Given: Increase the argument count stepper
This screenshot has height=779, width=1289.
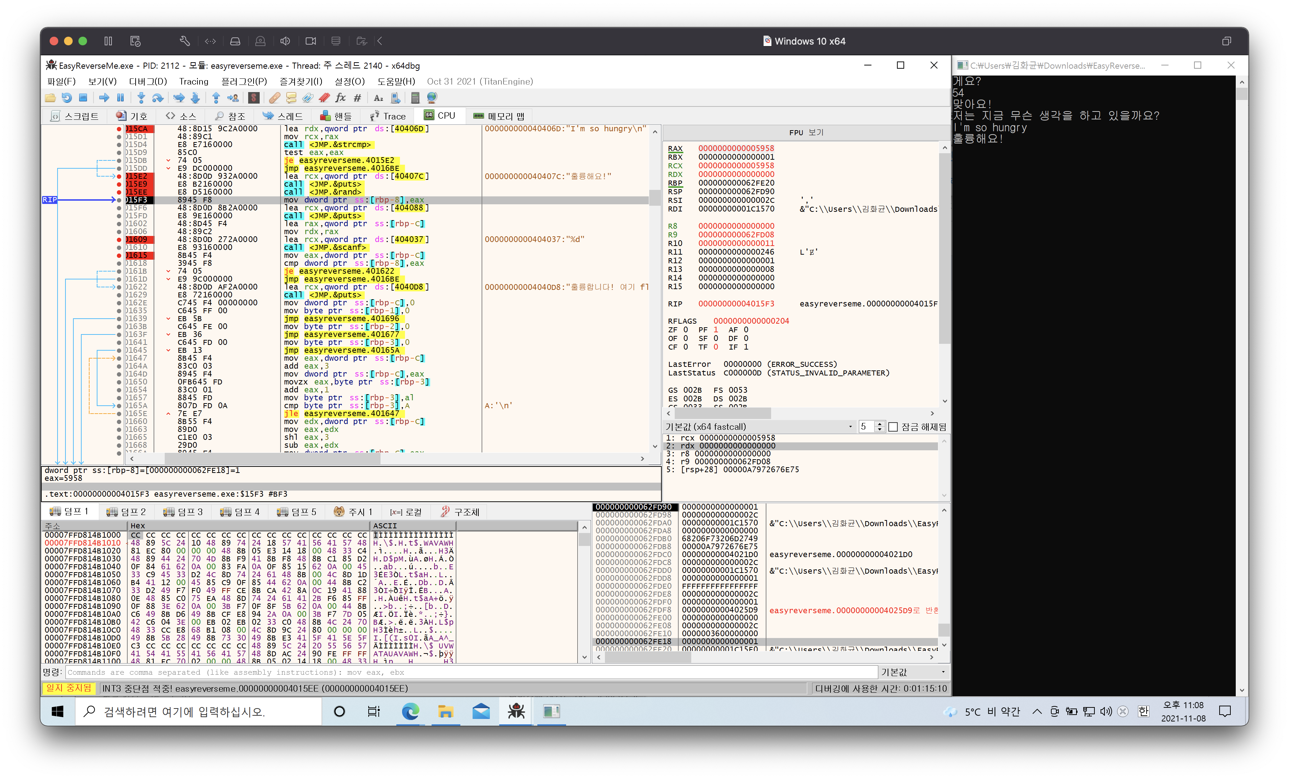Looking at the screenshot, I should 880,424.
